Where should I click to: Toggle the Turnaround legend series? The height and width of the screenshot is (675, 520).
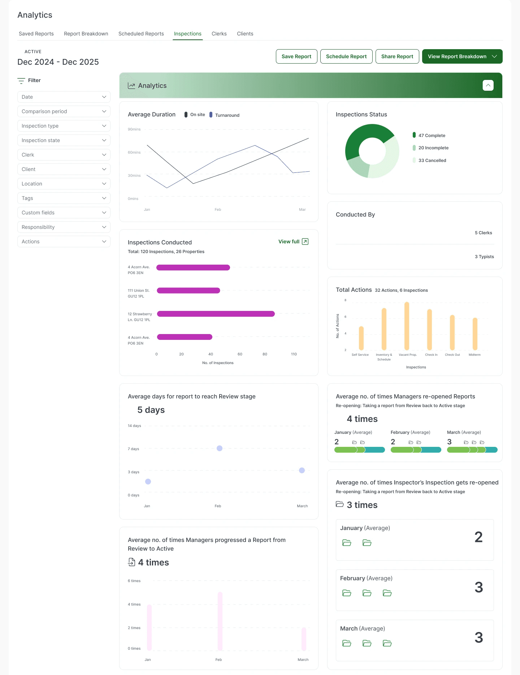tap(224, 115)
